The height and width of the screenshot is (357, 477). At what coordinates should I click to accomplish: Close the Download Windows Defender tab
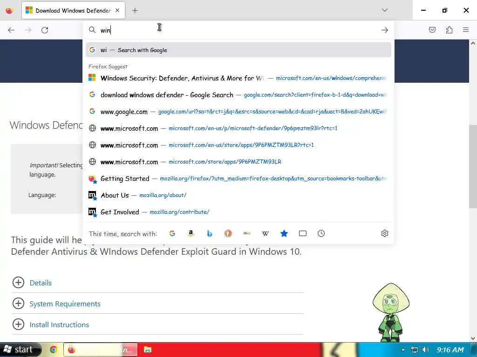[117, 10]
